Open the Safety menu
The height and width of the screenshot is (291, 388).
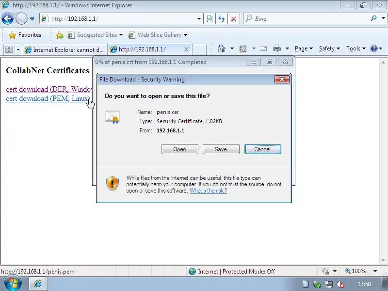click(329, 48)
